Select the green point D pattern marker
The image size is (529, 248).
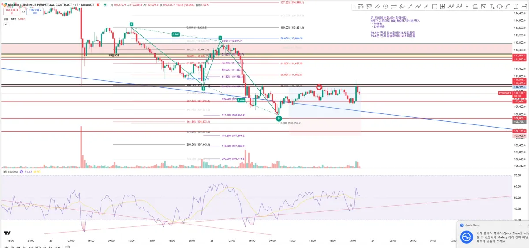[x=279, y=118]
